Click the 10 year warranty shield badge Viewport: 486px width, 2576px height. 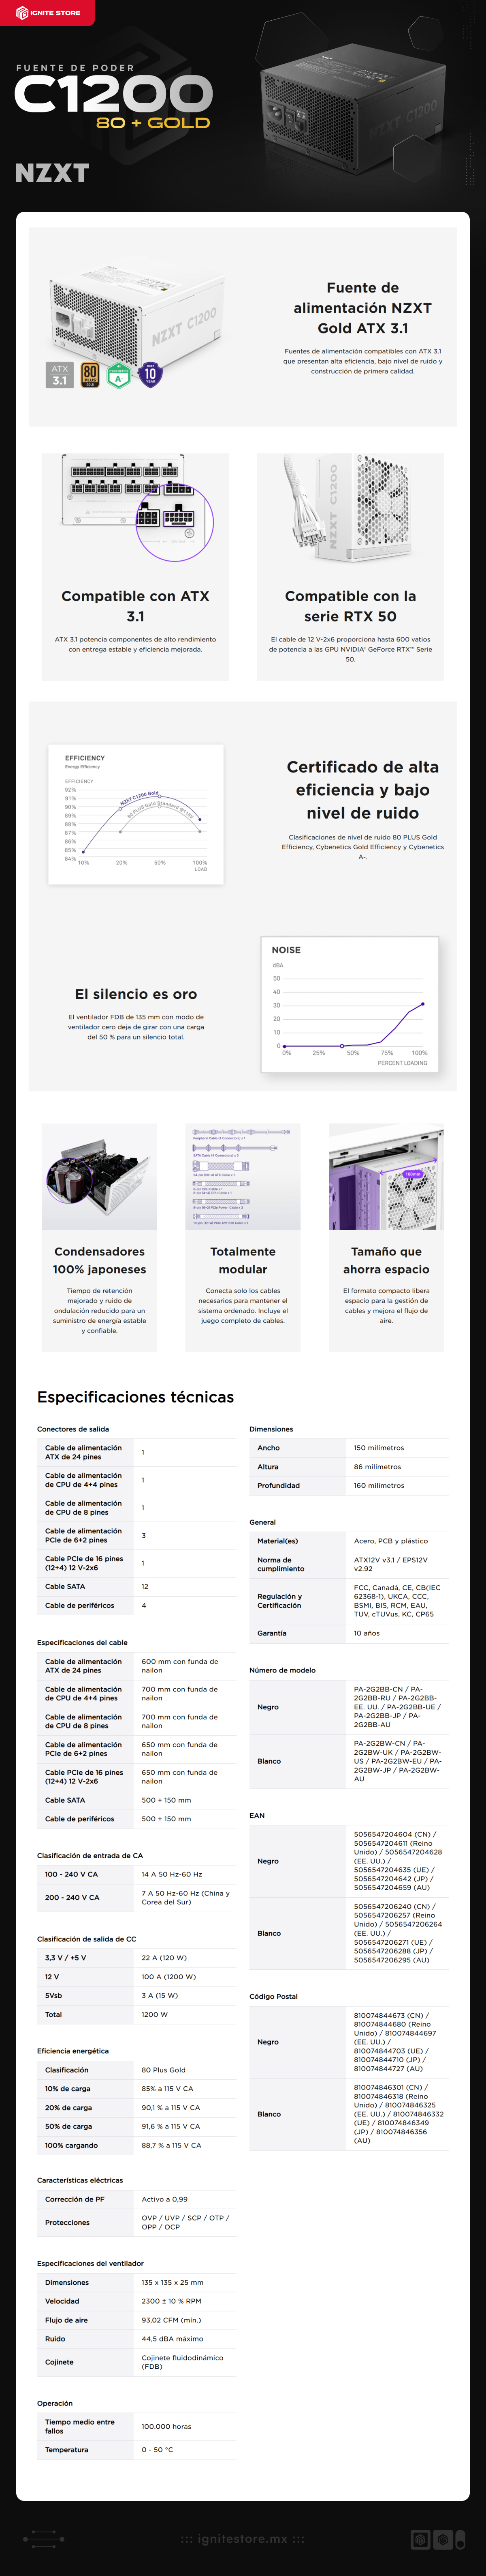[x=150, y=375]
